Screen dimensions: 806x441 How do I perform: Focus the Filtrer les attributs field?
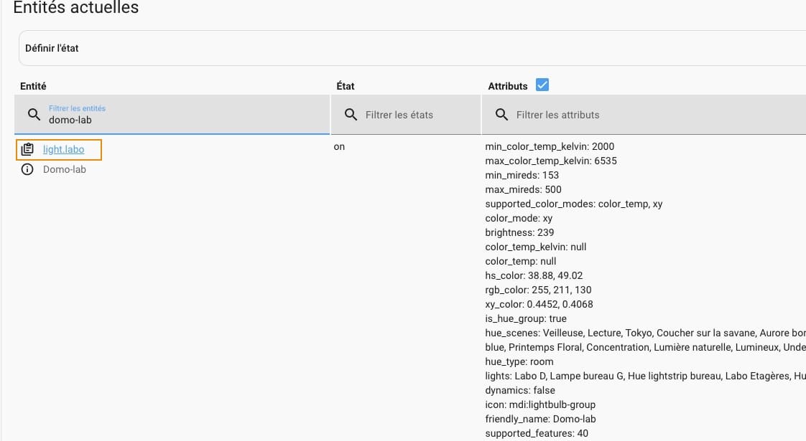[644, 115]
